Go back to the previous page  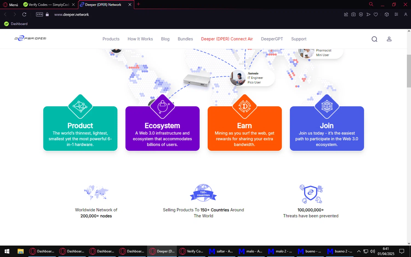[5, 15]
